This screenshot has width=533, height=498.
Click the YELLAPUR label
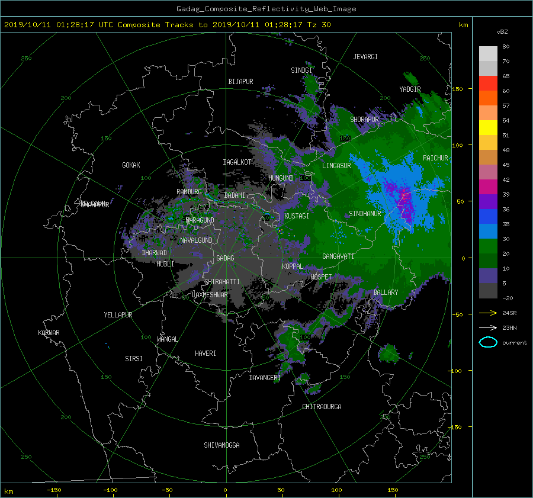(x=118, y=315)
